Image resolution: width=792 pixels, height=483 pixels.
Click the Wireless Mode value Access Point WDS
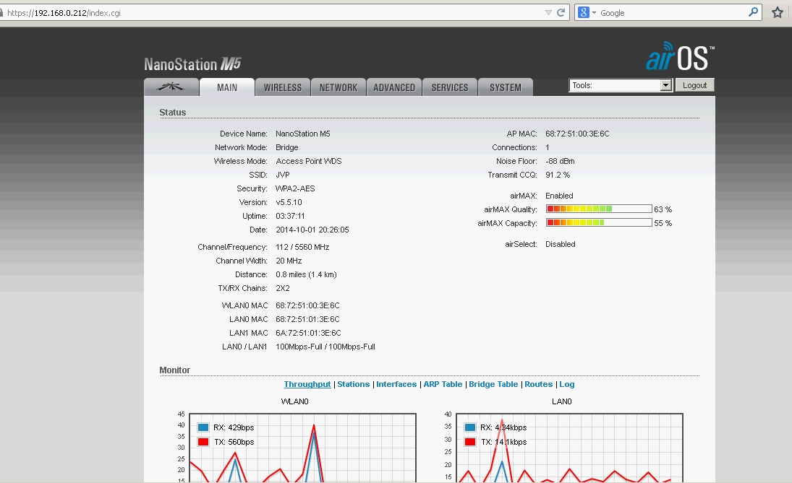point(309,161)
